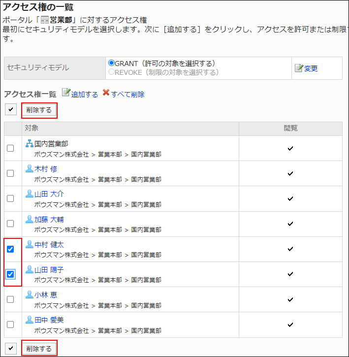This screenshot has width=349, height=357.
Task: Click the breadcrumb path under 木村 修
Action: [x=97, y=180]
